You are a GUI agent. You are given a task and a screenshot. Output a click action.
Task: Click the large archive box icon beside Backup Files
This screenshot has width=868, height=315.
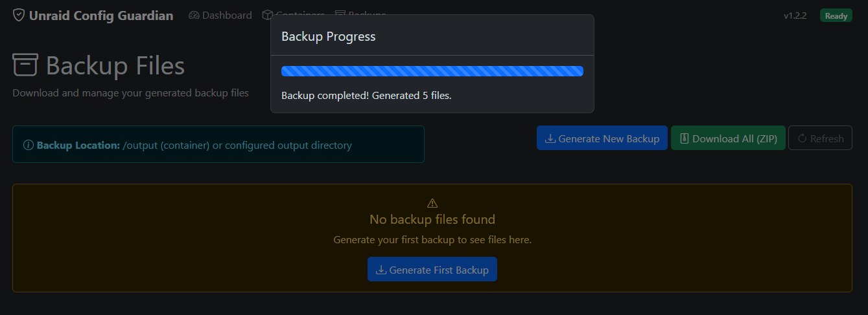[25, 65]
